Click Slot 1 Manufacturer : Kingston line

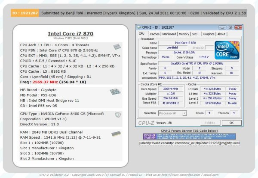(x=47, y=148)
